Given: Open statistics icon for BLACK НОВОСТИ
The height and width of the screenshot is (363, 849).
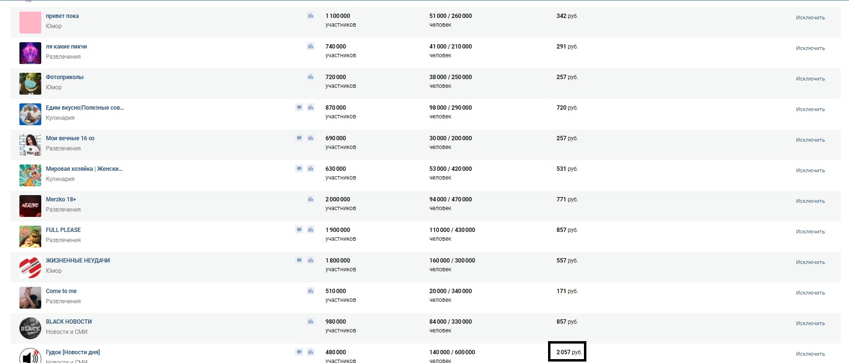Looking at the screenshot, I should (311, 322).
